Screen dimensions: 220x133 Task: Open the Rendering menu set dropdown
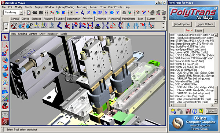[21, 12]
